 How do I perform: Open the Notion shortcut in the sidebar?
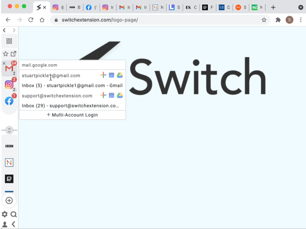click(x=9, y=163)
